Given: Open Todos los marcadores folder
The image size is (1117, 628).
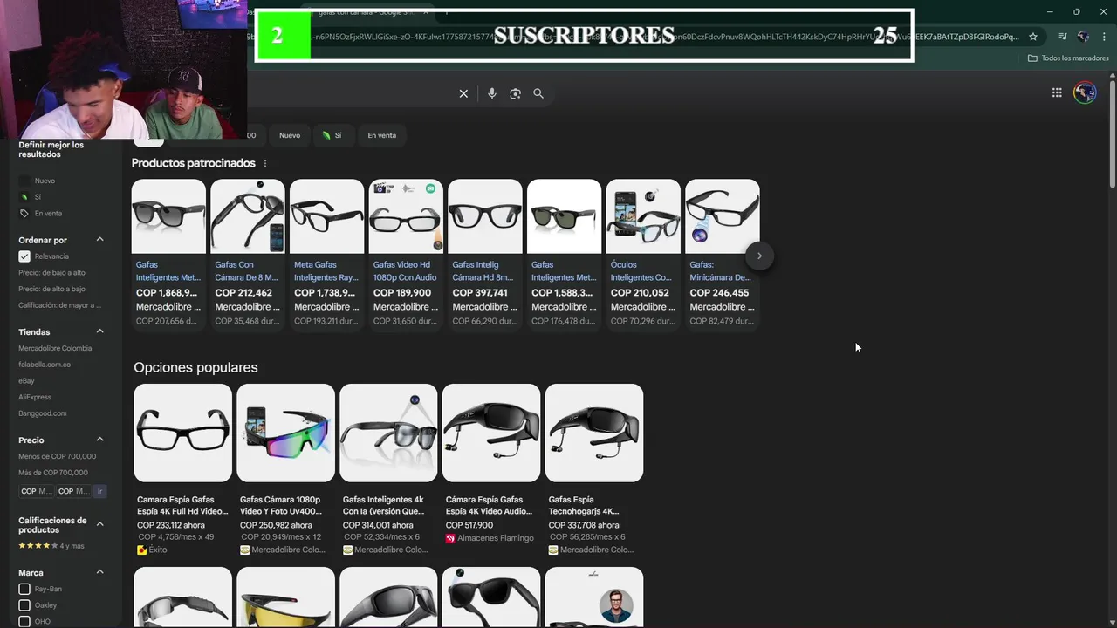Looking at the screenshot, I should [x=1068, y=58].
